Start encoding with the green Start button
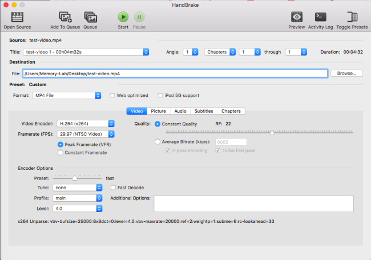The height and width of the screenshot is (260, 371). [x=123, y=17]
